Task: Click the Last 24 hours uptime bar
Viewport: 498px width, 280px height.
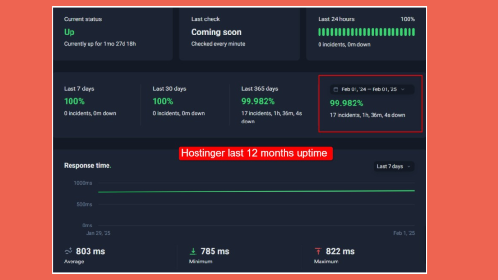Action: pos(366,32)
